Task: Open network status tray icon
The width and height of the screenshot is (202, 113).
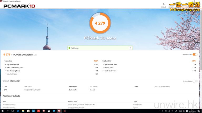Action: tap(169, 111)
